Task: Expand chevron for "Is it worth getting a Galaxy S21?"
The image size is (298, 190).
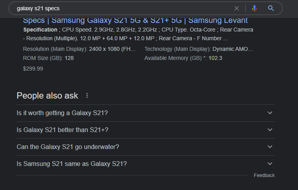Action: click(x=270, y=113)
